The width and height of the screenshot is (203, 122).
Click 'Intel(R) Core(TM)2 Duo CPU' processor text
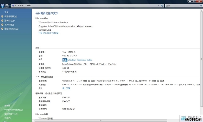(75, 64)
